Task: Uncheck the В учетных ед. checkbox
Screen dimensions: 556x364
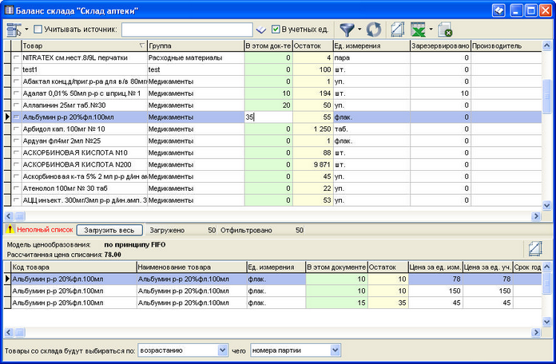Action: click(x=276, y=29)
